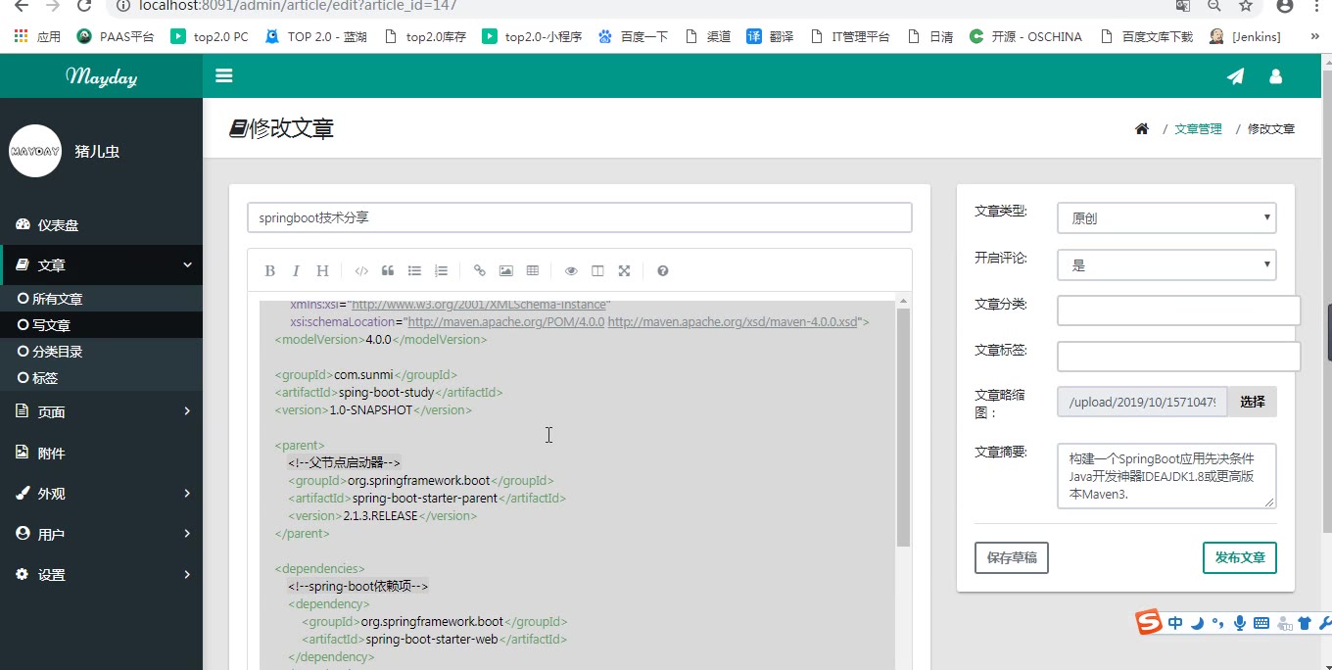Screen dimensions: 1332x670
Task: Click the w3.org XMLSchema-instance link
Action: (480, 305)
